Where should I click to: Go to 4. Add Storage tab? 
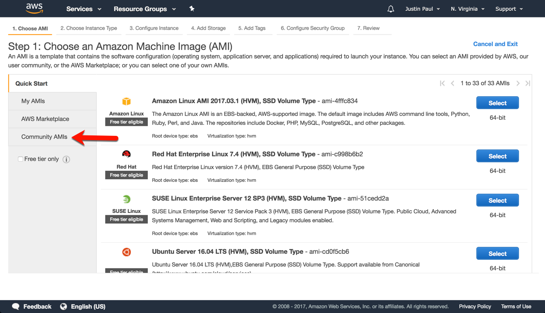(208, 29)
